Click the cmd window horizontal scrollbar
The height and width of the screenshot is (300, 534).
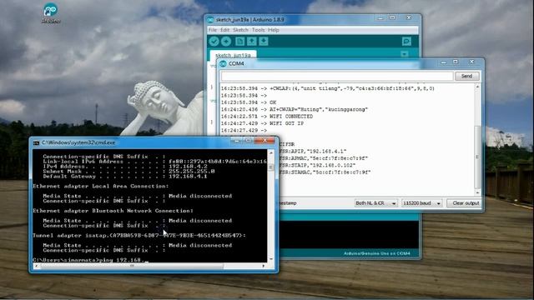(x=132, y=266)
